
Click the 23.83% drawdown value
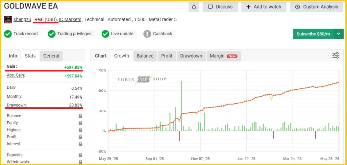click(x=76, y=105)
